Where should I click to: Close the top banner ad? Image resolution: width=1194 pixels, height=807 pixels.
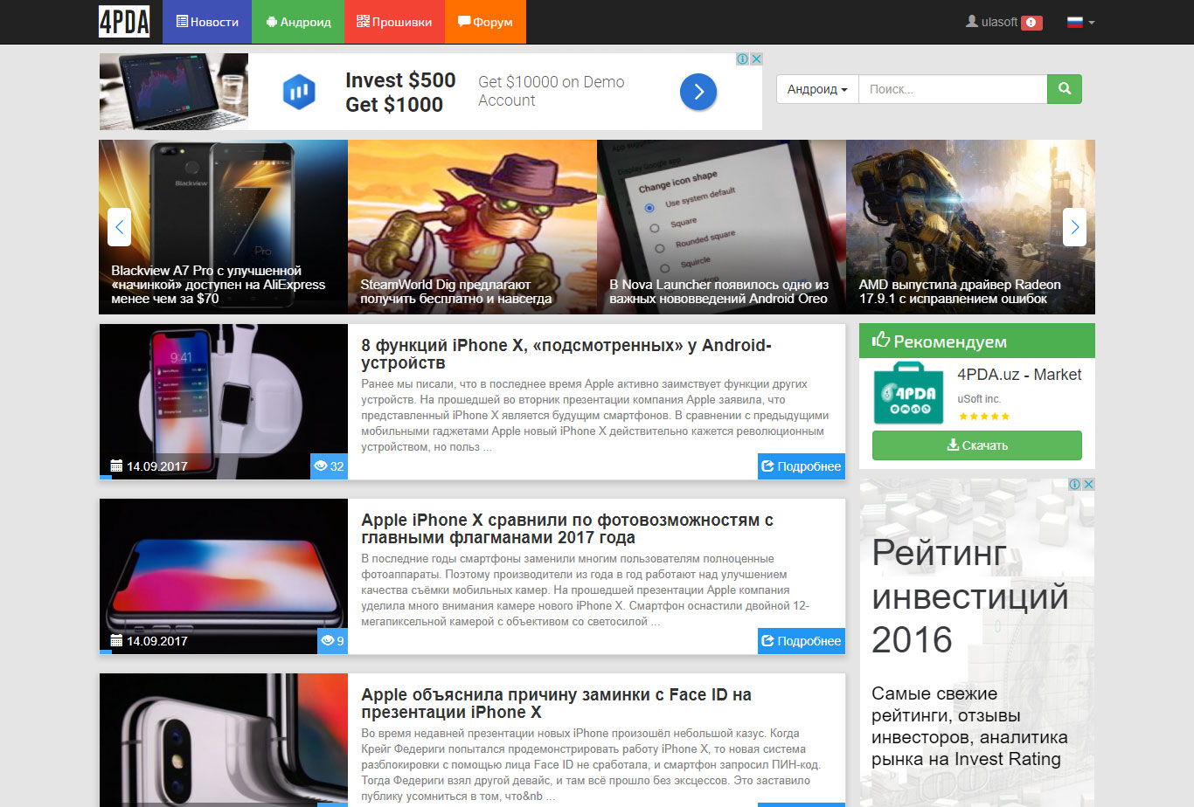(756, 59)
